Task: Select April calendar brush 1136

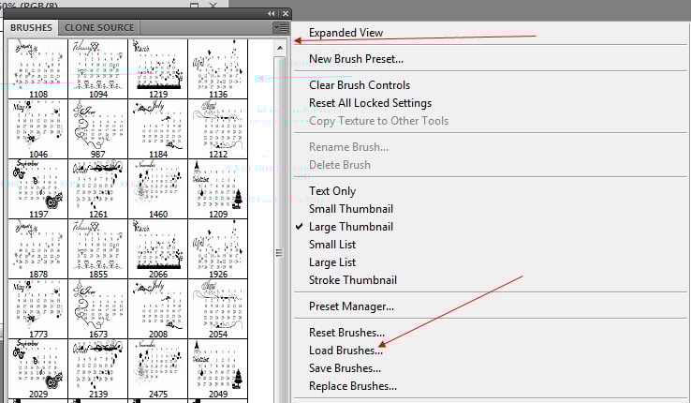Action: coord(218,68)
